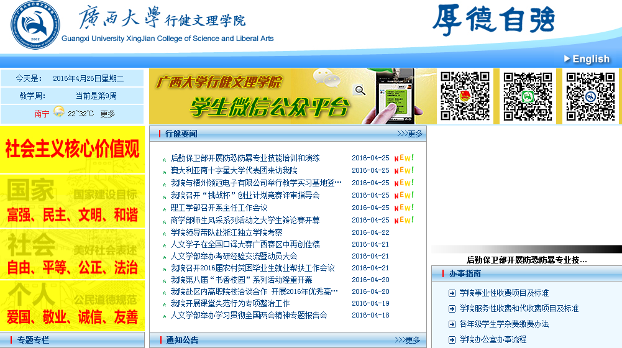
Task: Open news 理工学部召开系主任工作会议
Action: pos(219,208)
